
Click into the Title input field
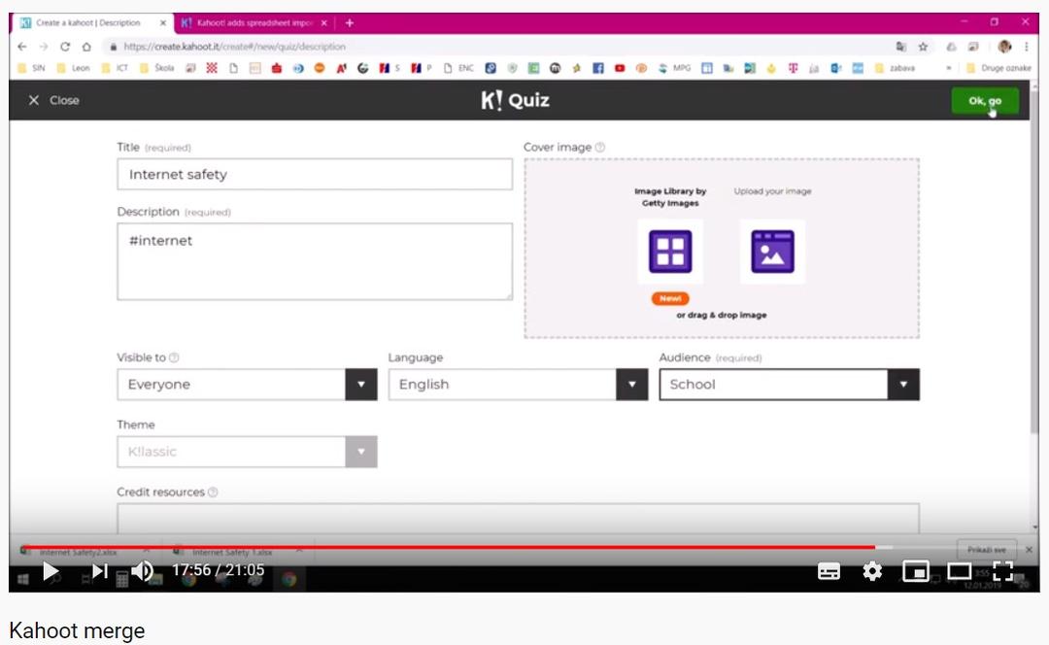(x=314, y=175)
